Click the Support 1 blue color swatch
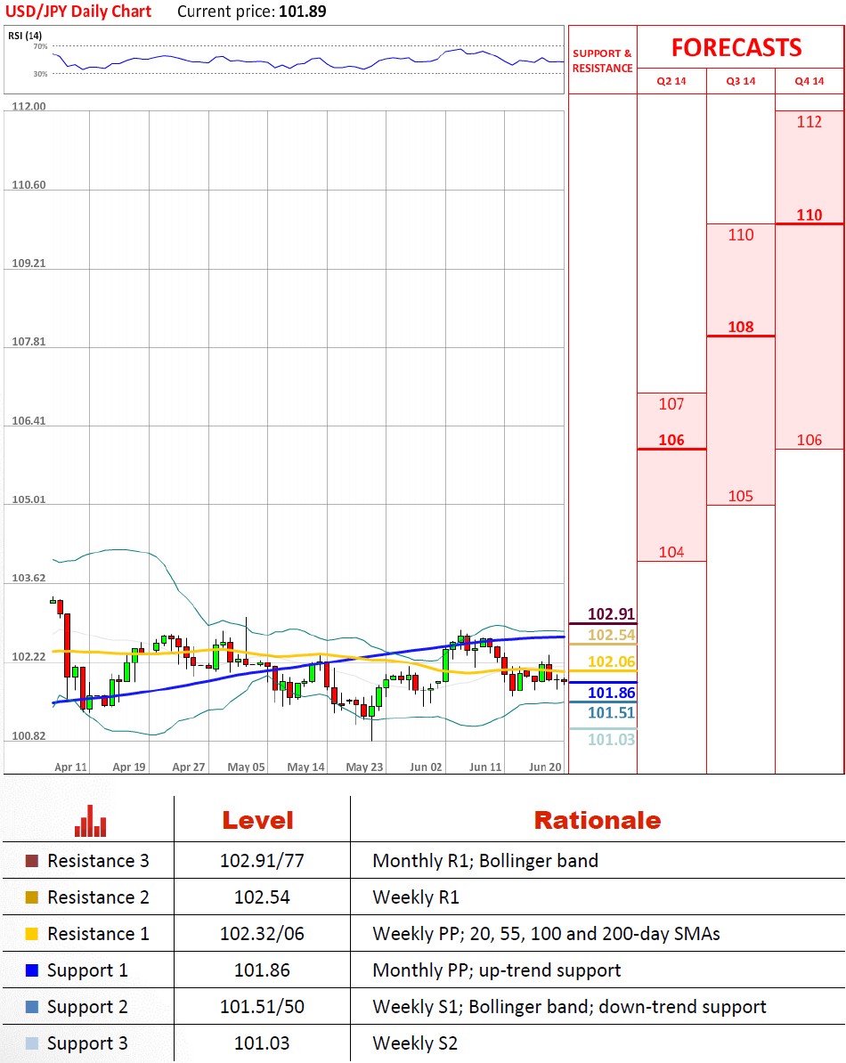The image size is (846, 1063). pos(31,970)
